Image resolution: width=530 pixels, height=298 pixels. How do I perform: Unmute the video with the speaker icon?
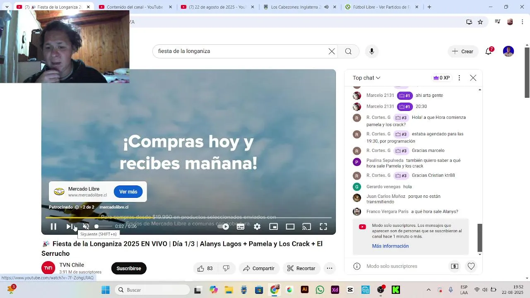click(86, 226)
